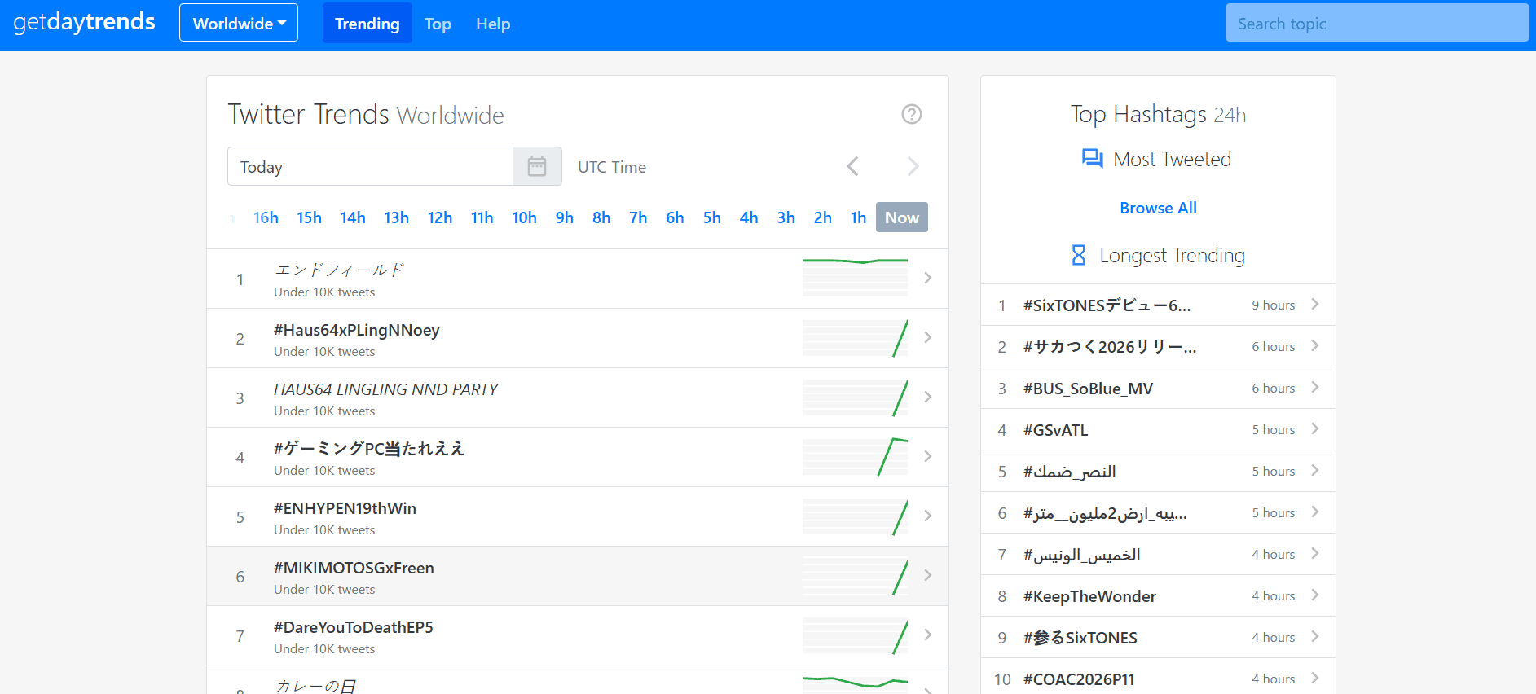This screenshot has width=1536, height=694.
Task: Open the #MIKIMOTOSGxFreen trend link
Action: pyautogui.click(x=354, y=568)
